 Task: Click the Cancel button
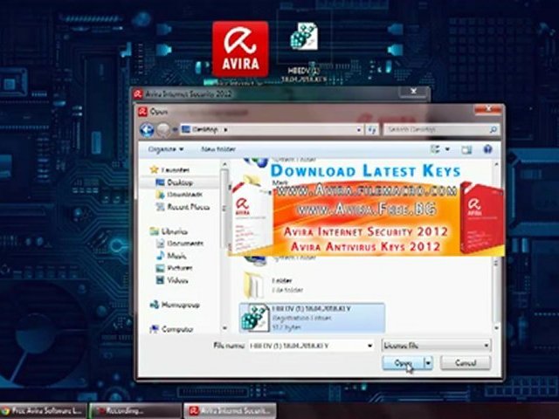tap(466, 363)
